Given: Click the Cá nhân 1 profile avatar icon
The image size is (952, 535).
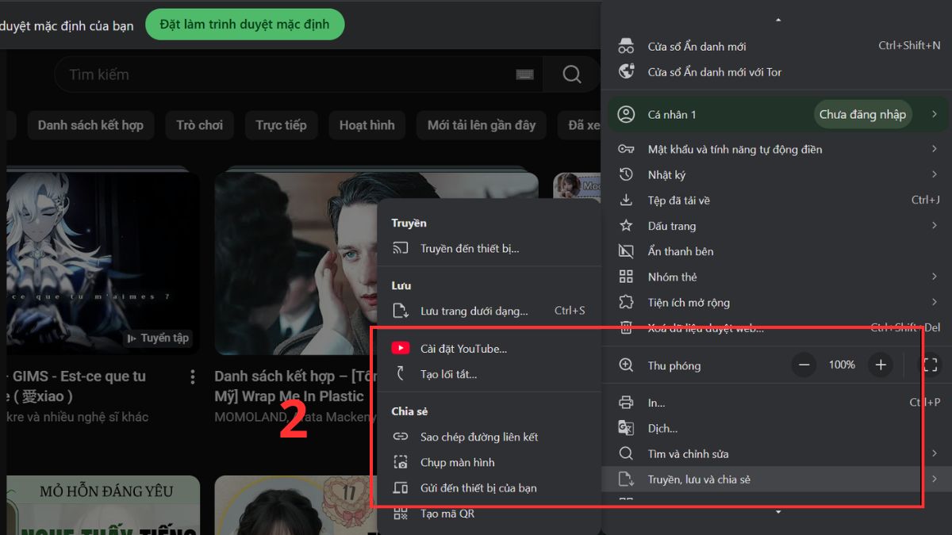Looking at the screenshot, I should click(x=627, y=114).
